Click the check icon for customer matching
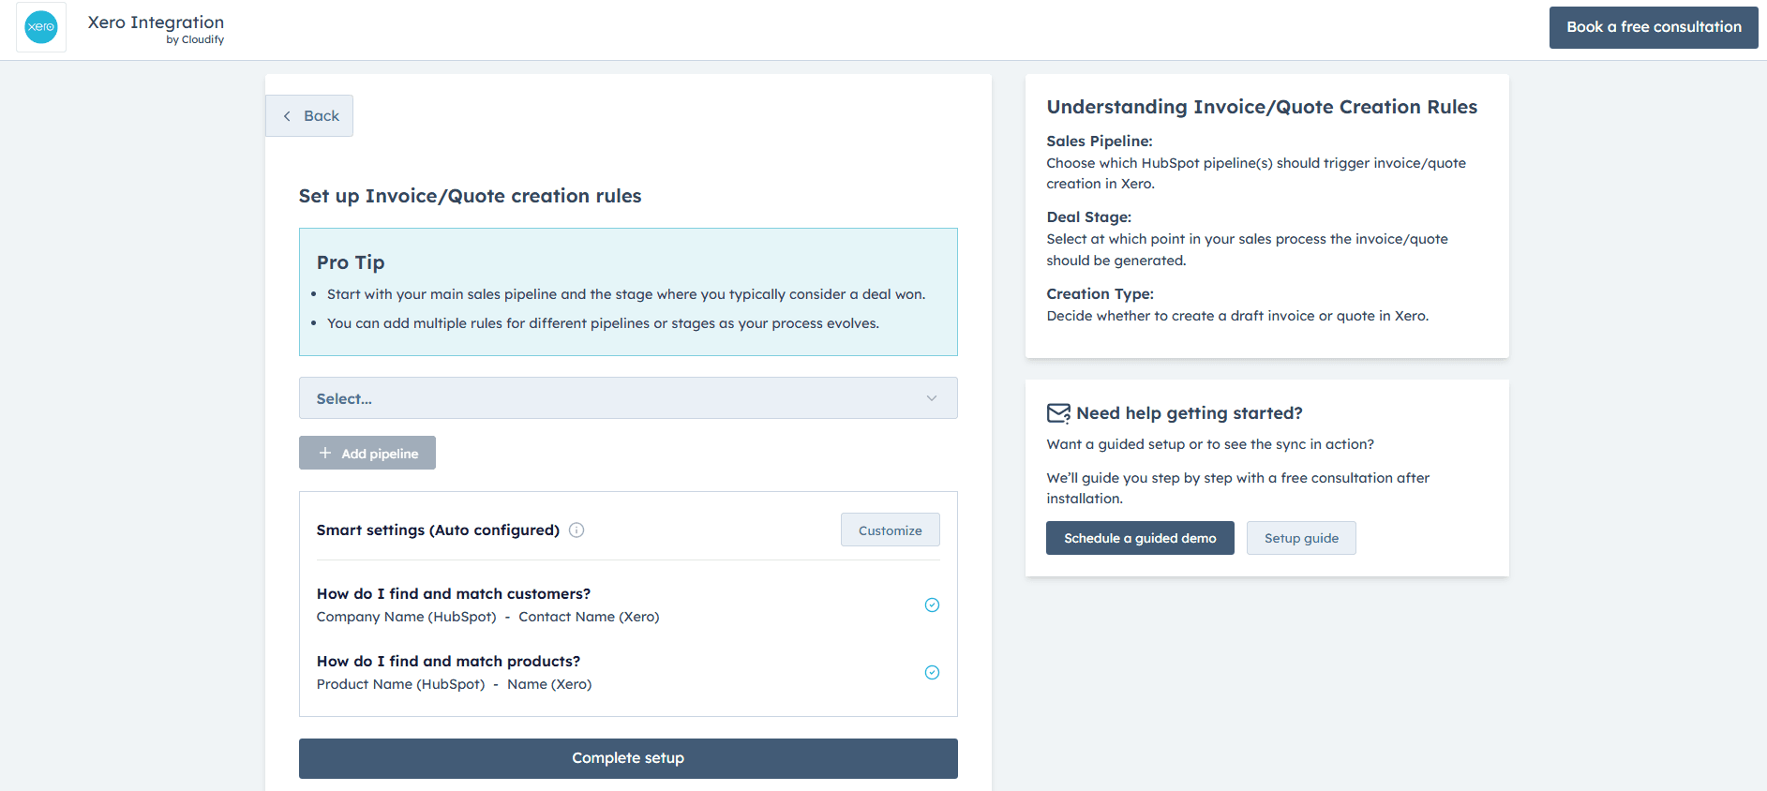Screen dimensions: 1767x791 [932, 605]
